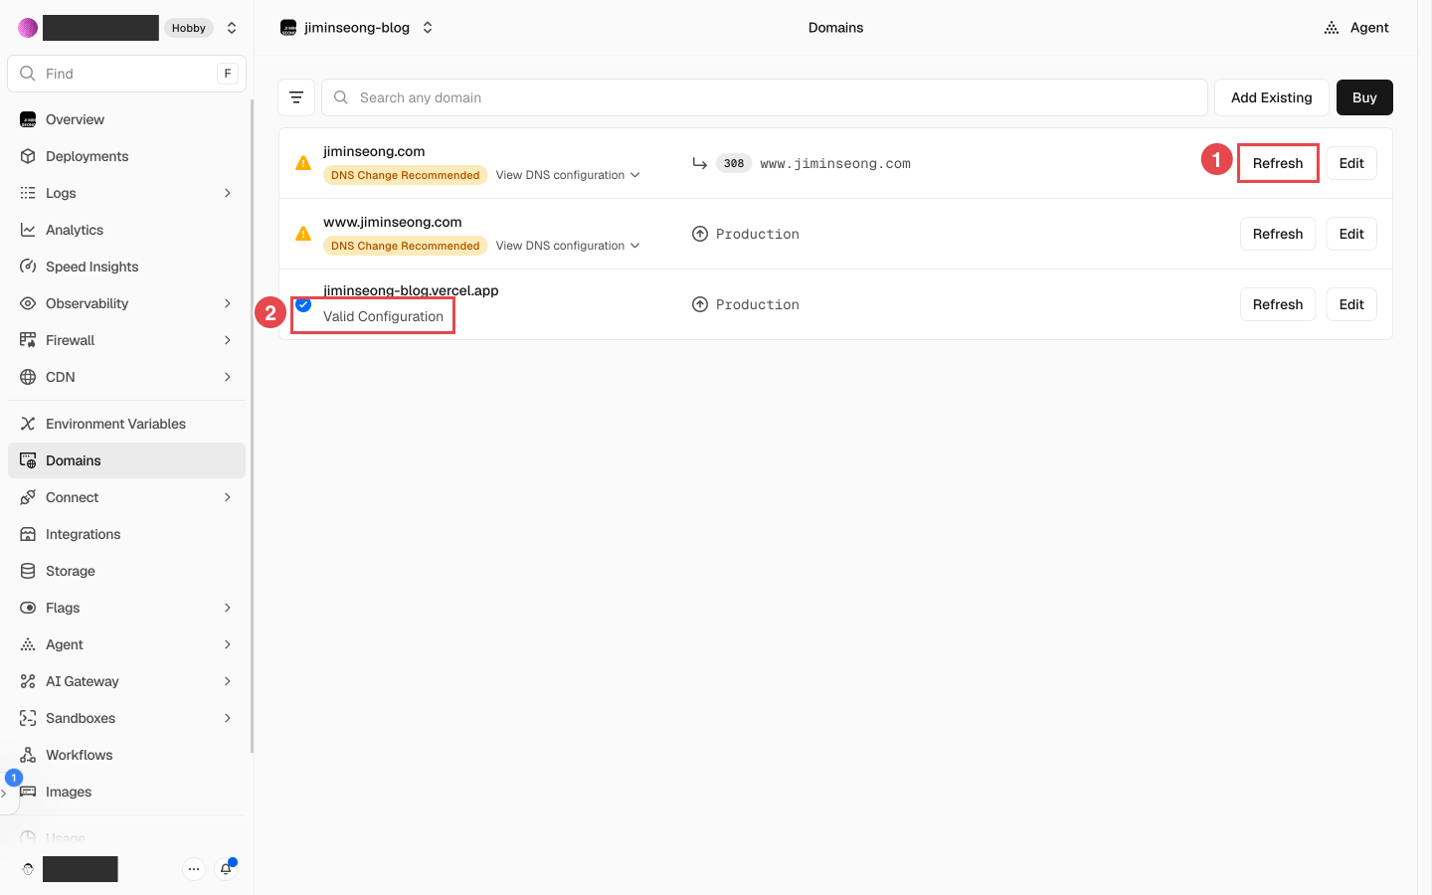1432x895 pixels.
Task: Edit the jiminseong.com domain
Action: tap(1351, 163)
